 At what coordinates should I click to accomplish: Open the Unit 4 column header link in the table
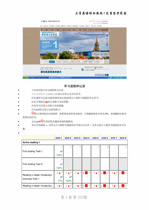86,138
